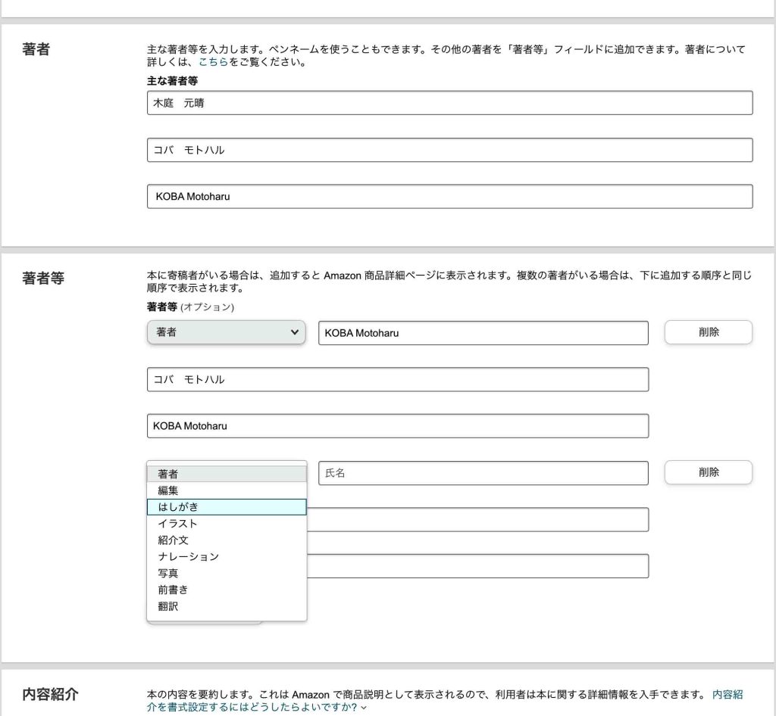776x716 pixels.
Task: Edit contributor KOBA Motoharu field under kana field
Action: pos(397,425)
